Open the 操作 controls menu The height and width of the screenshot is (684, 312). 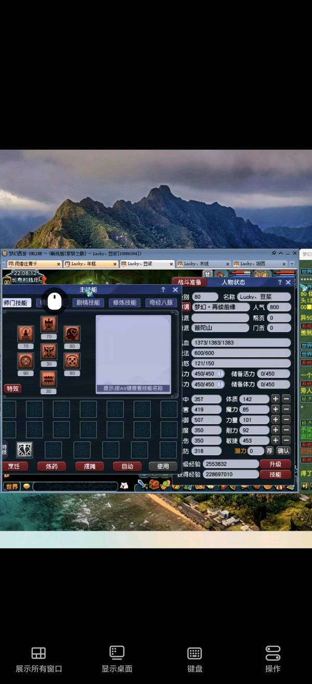click(273, 660)
